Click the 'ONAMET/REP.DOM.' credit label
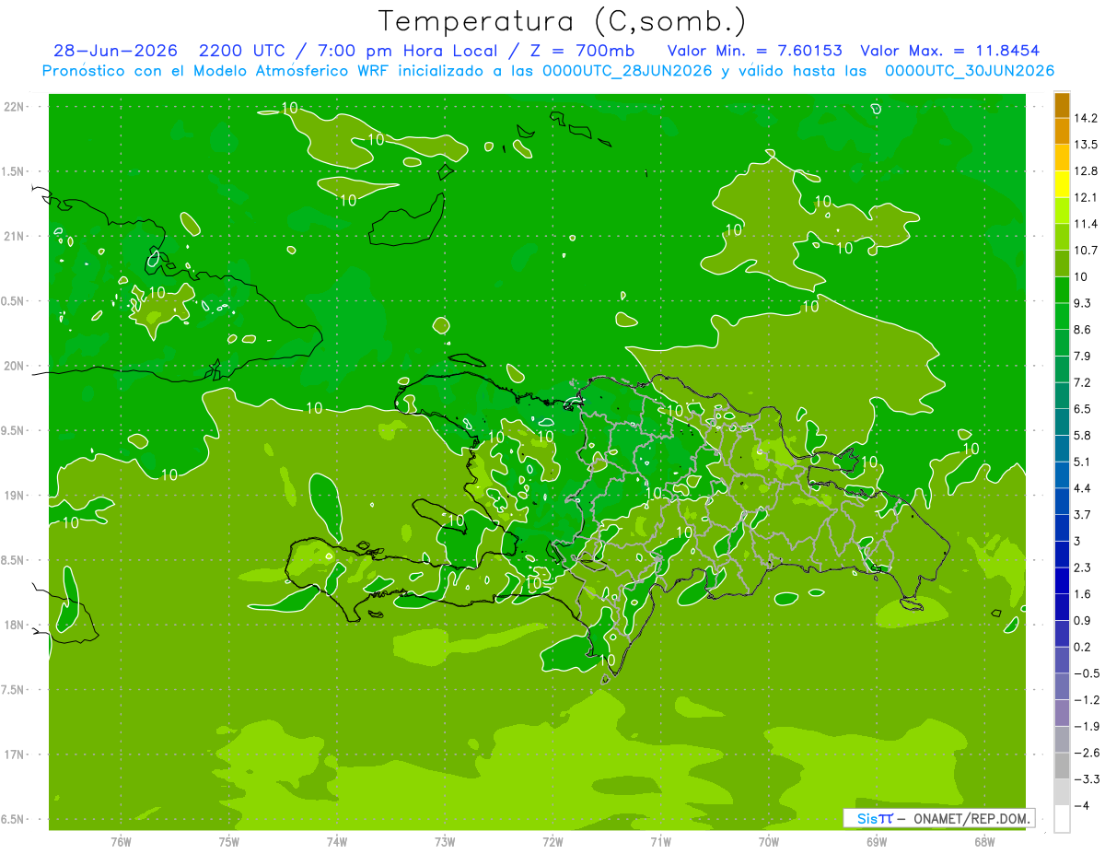The width and height of the screenshot is (1105, 854). tap(971, 819)
